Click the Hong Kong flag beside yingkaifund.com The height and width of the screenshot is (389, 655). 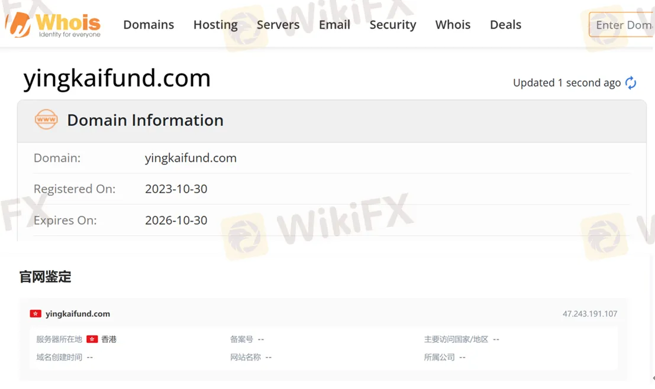(x=36, y=313)
